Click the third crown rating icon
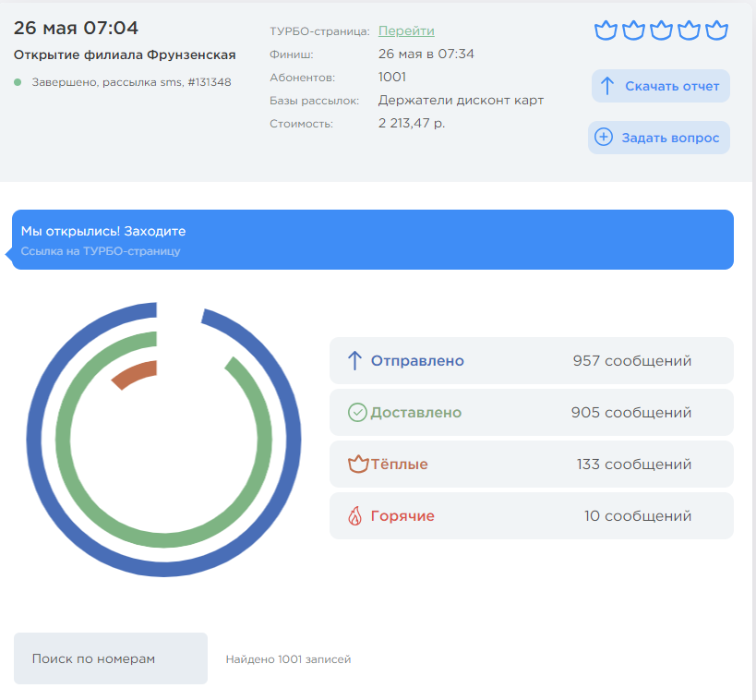 (661, 30)
